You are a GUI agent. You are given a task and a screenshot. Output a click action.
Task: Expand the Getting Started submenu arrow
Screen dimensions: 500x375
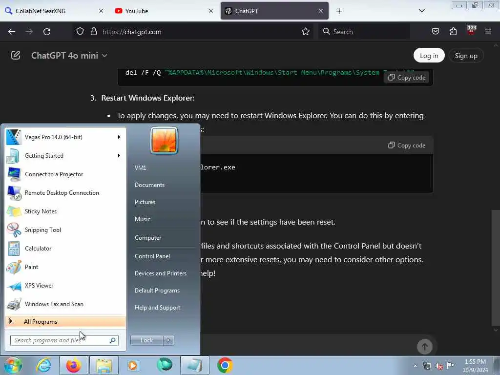coord(119,156)
